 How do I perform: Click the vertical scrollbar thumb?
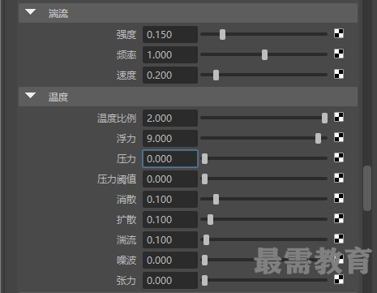tap(367, 188)
